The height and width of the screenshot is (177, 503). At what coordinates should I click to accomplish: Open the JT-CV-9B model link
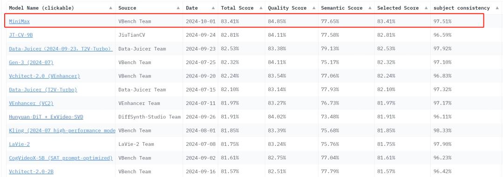click(20, 35)
